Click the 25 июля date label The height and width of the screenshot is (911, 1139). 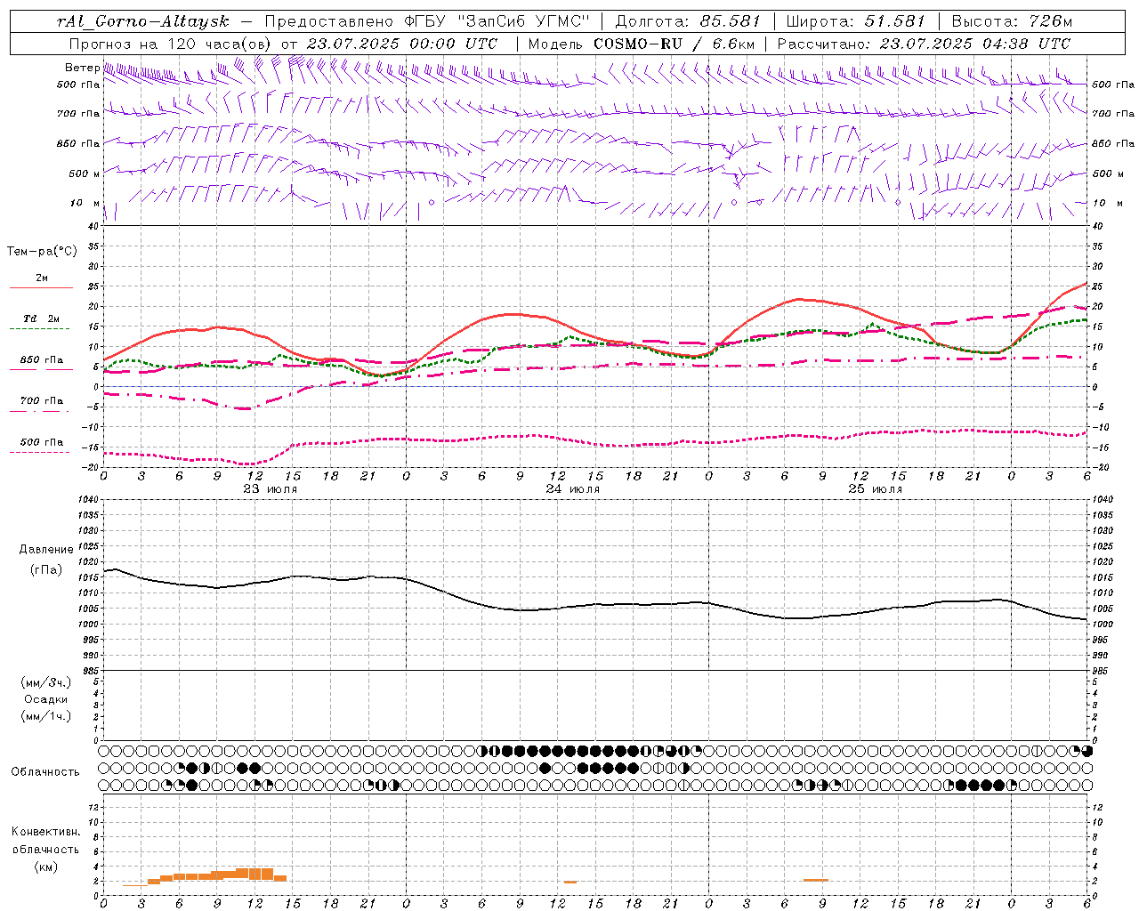(x=876, y=489)
